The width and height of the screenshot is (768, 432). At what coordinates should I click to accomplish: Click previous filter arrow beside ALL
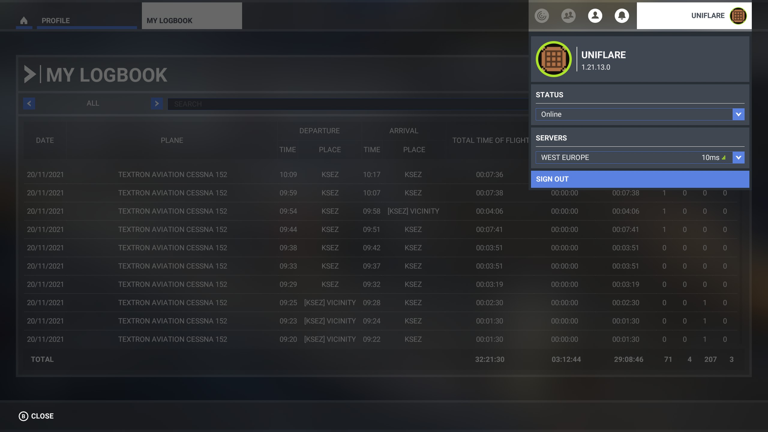tap(29, 103)
